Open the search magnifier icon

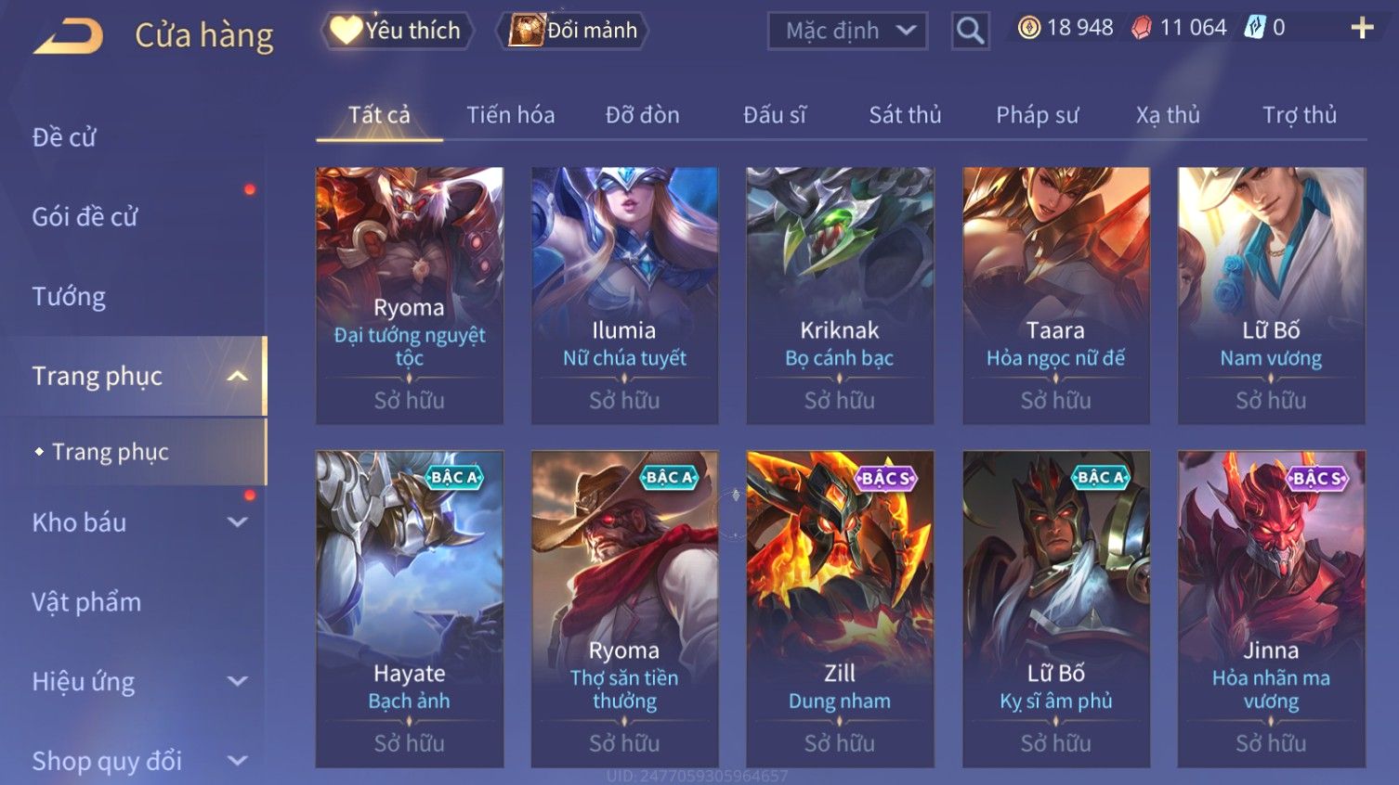(970, 31)
